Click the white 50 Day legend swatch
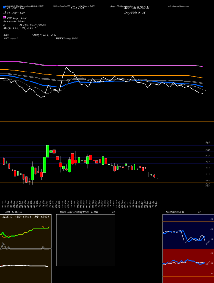 (4, 12)
